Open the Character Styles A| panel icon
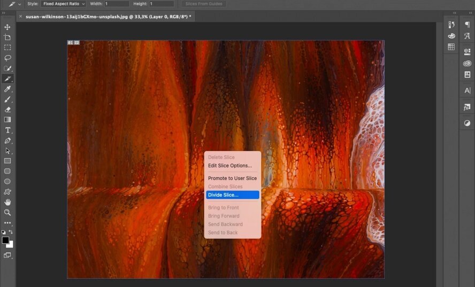 (467, 90)
